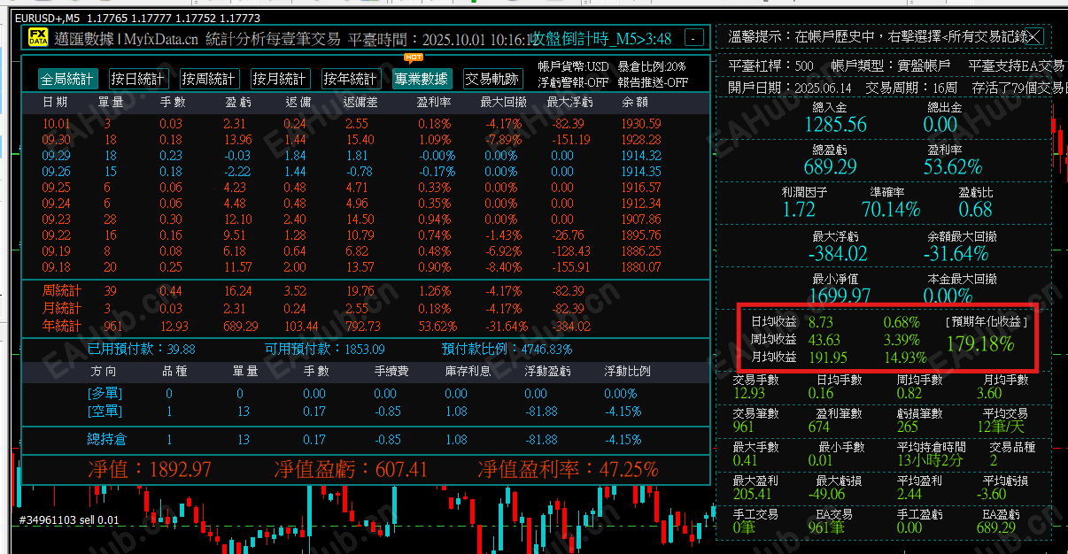Click the 平臺杠桿：500 text
This screenshot has height=554, width=1068.
(x=770, y=65)
